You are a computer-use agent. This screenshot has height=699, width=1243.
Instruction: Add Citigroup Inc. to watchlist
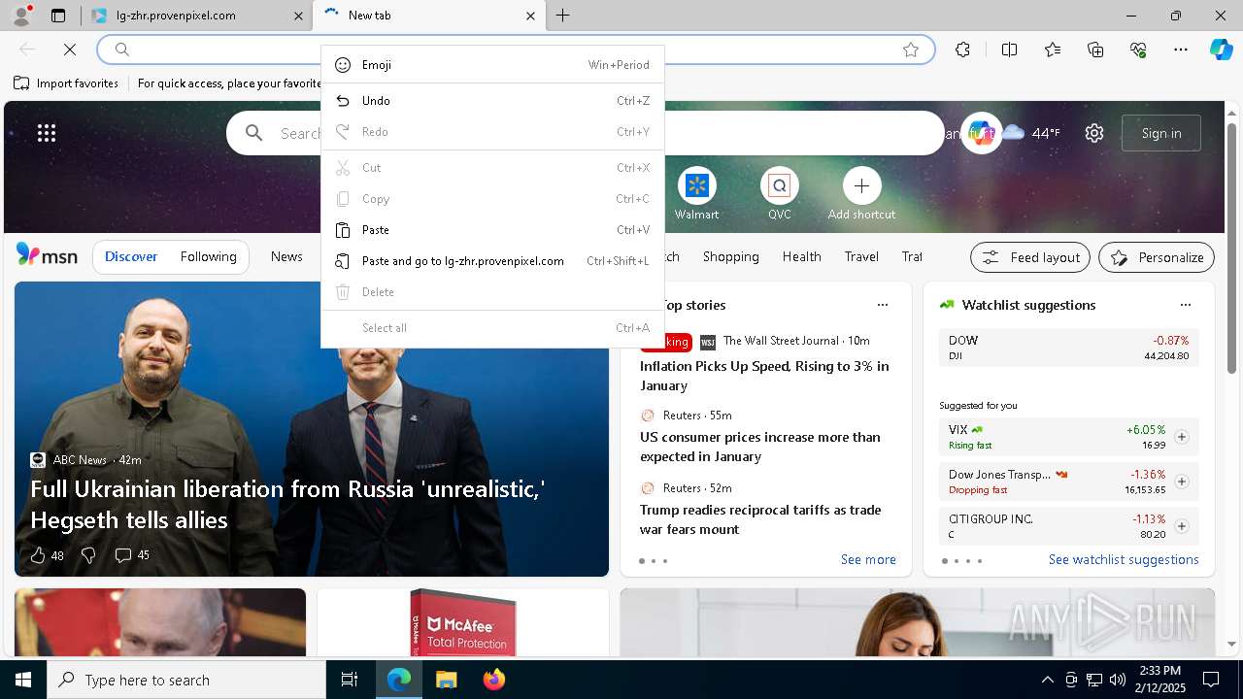click(1182, 526)
